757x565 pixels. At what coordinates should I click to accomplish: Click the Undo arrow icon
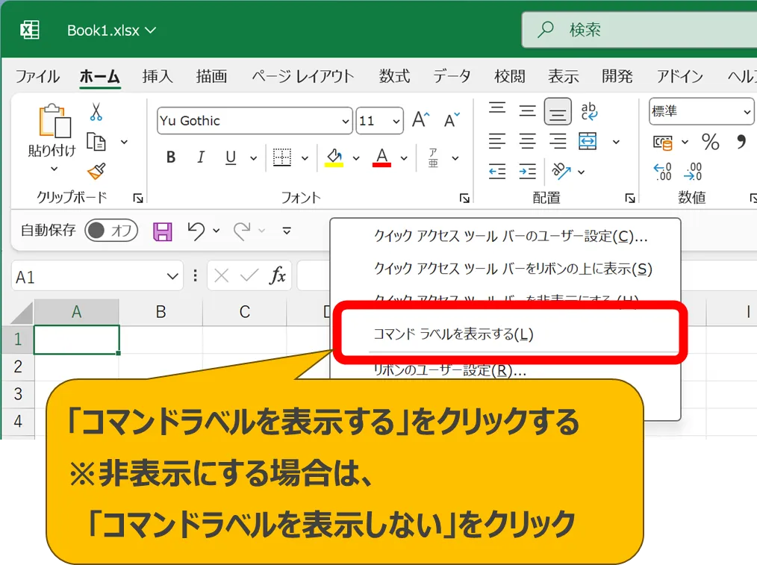click(196, 231)
